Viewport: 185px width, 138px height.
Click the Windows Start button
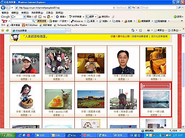[x=8, y=135]
